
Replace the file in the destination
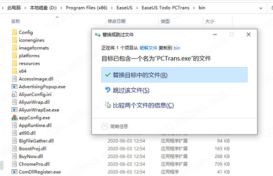174,75
